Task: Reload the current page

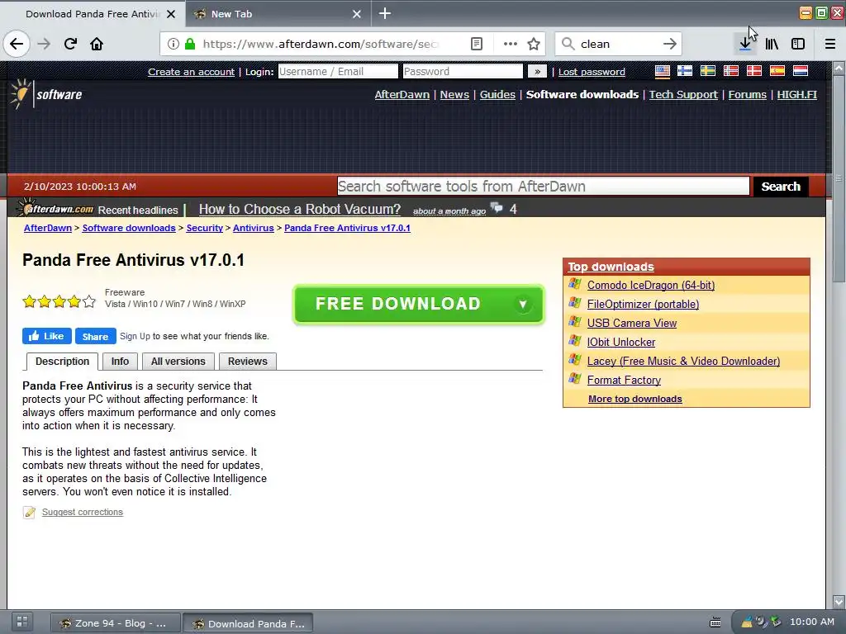Action: 70,44
